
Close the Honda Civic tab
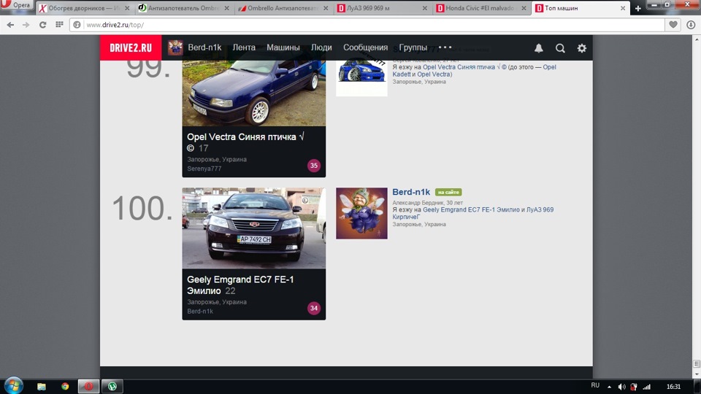point(524,8)
